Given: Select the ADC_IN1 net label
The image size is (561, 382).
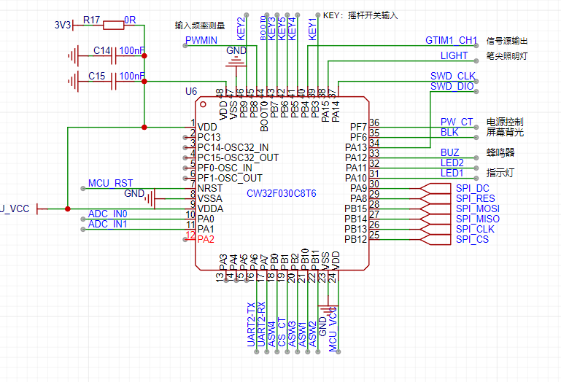Looking at the screenshot, I should [x=108, y=224].
